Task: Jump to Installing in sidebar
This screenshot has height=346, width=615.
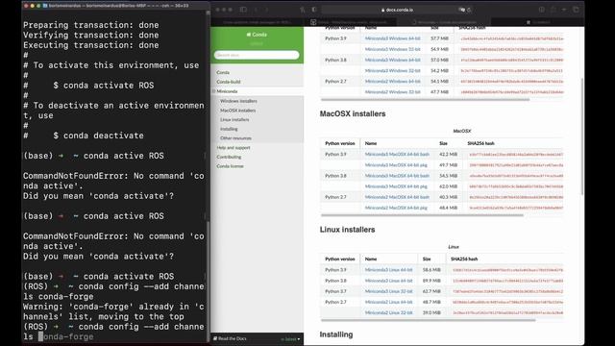Action: pyautogui.click(x=229, y=129)
